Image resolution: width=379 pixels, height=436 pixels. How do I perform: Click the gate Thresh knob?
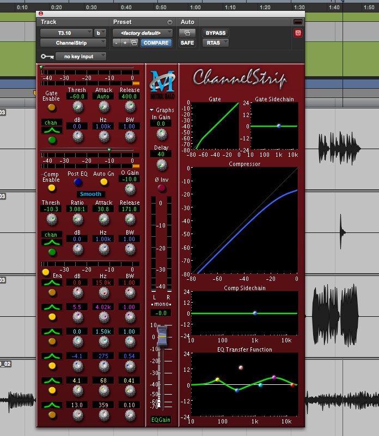point(78,107)
